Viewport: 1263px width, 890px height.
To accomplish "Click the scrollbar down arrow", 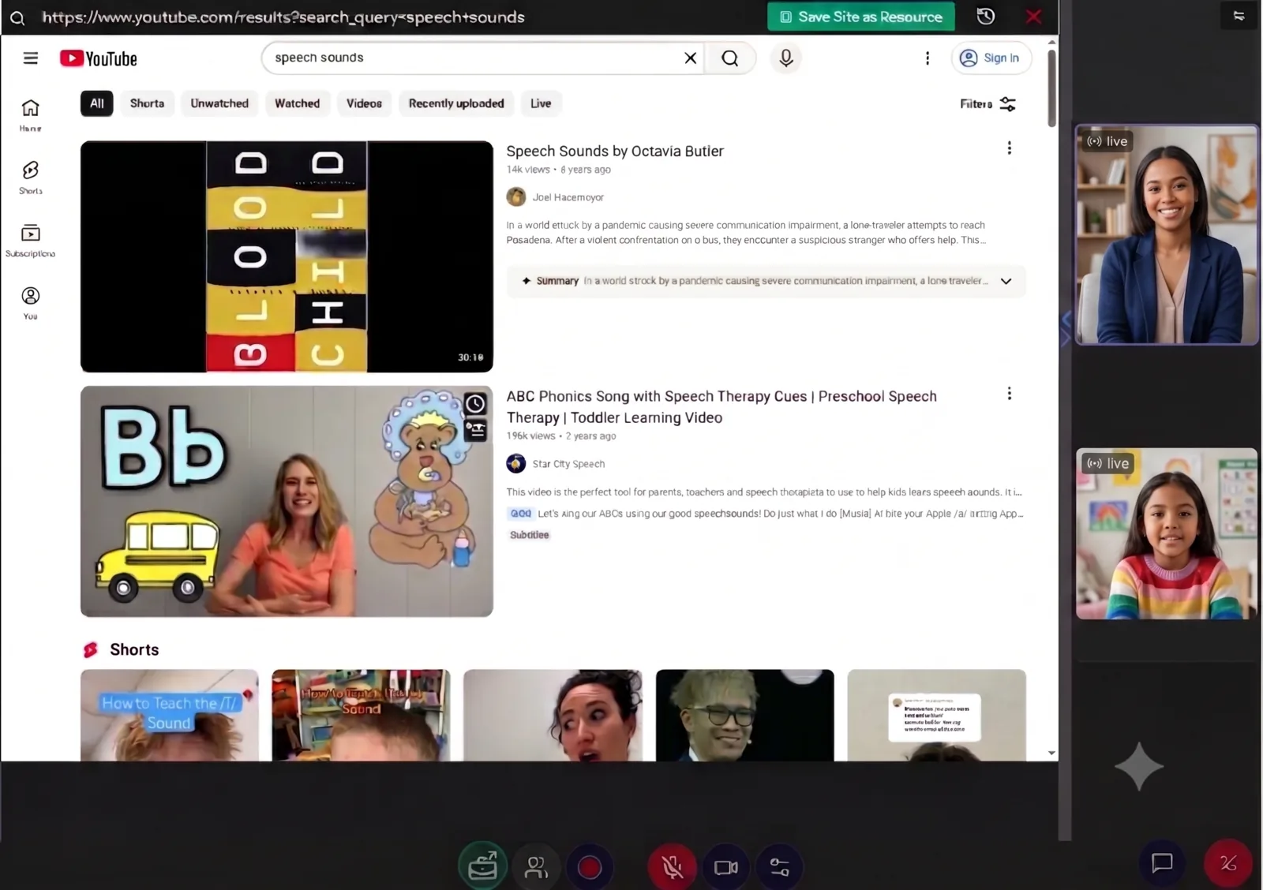I will coord(1051,754).
